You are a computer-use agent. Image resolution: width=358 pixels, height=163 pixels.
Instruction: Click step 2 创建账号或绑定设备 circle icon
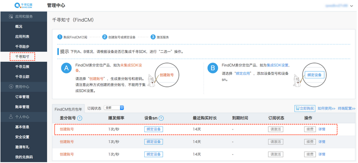pos(105,37)
